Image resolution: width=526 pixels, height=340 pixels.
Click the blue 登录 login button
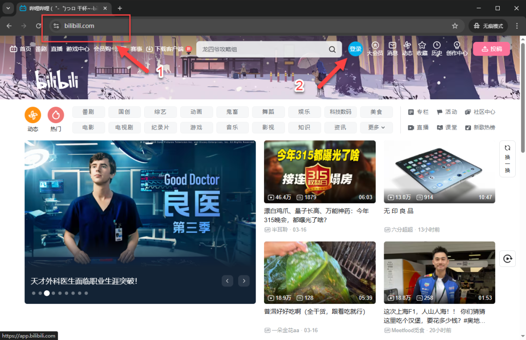(x=356, y=49)
